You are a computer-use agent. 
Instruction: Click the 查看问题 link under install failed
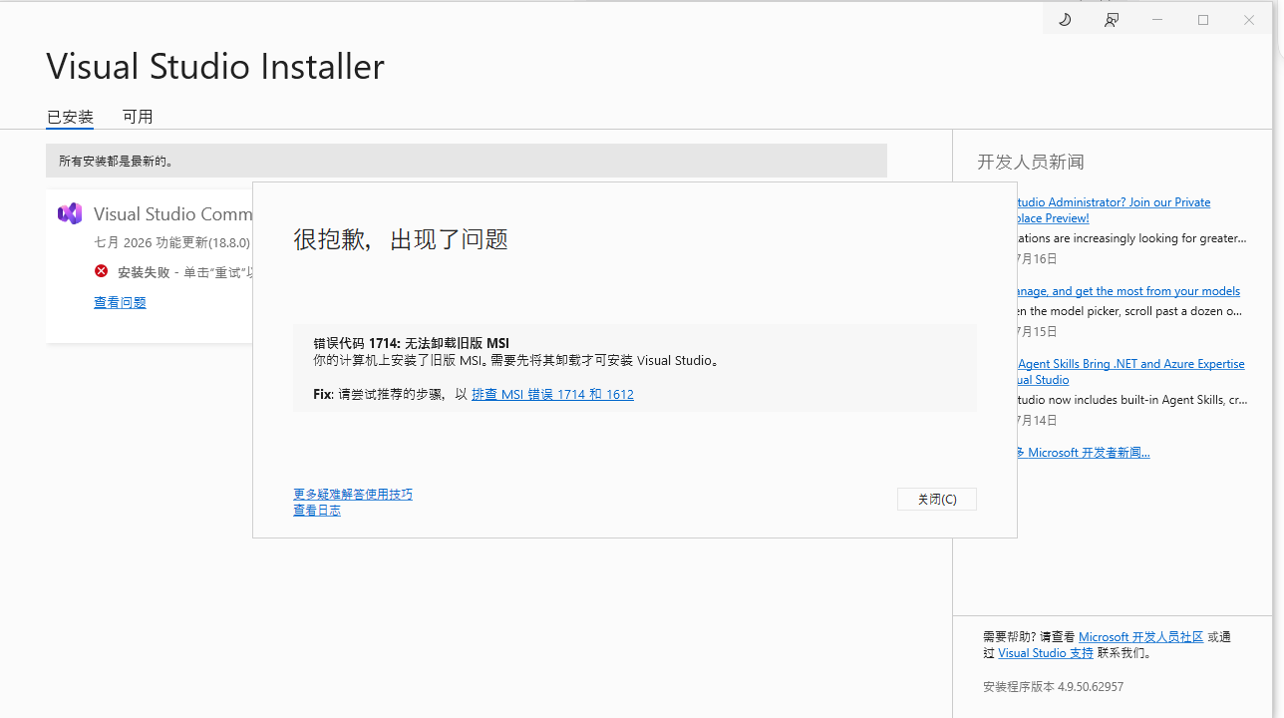click(120, 302)
